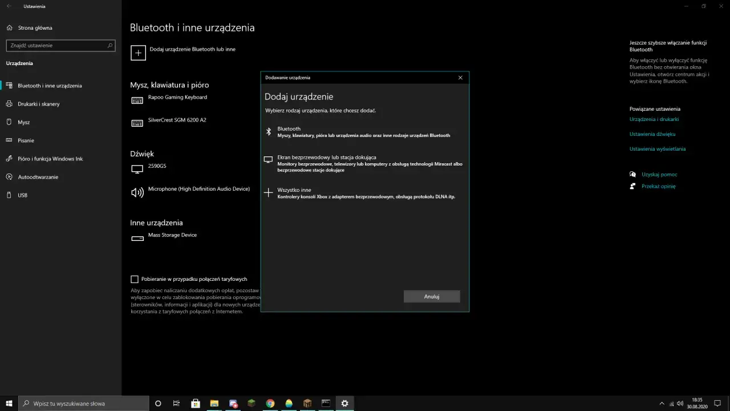The height and width of the screenshot is (411, 730).
Task: Open Ustawienia dźwięku link
Action: point(652,134)
